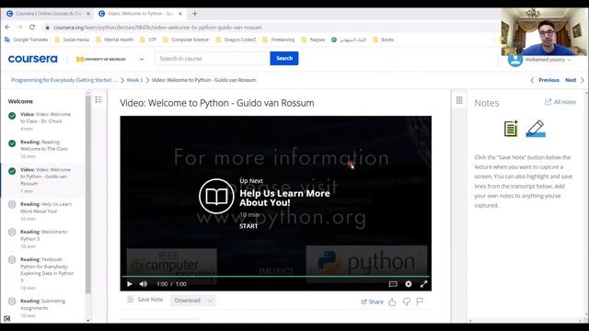This screenshot has height=331, width=589.
Task: Click the previous-lesson chevron arrow
Action: [532, 80]
